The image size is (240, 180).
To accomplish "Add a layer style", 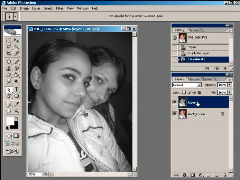I will pyautogui.click(x=185, y=175).
